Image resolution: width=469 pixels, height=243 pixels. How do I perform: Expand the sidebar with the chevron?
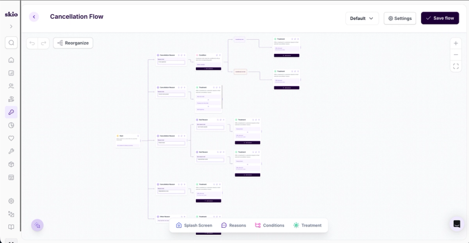pyautogui.click(x=11, y=26)
